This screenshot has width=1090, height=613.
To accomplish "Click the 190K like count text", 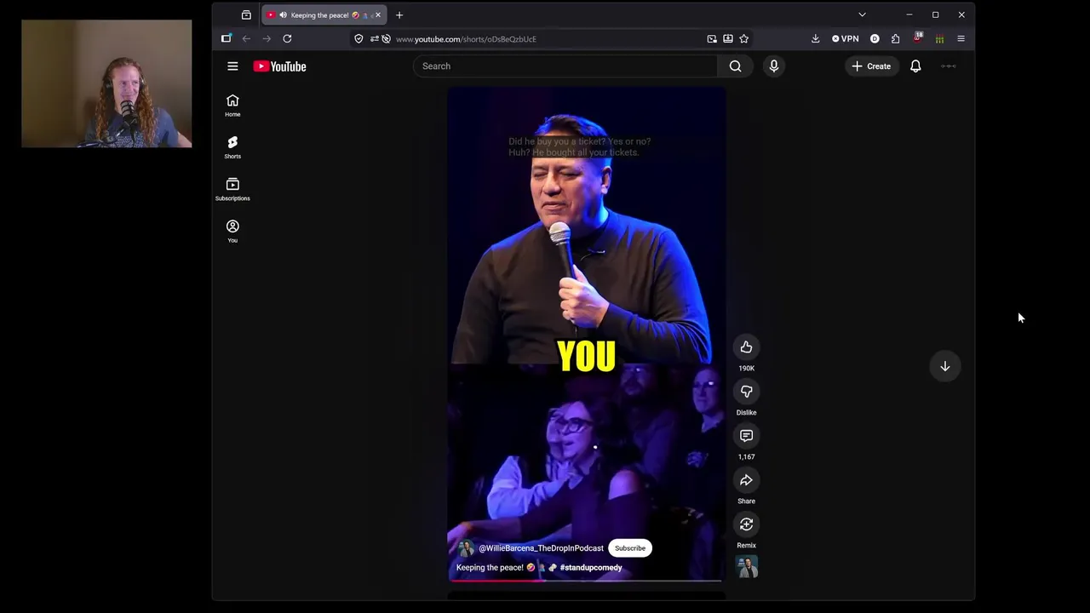I will pos(746,368).
